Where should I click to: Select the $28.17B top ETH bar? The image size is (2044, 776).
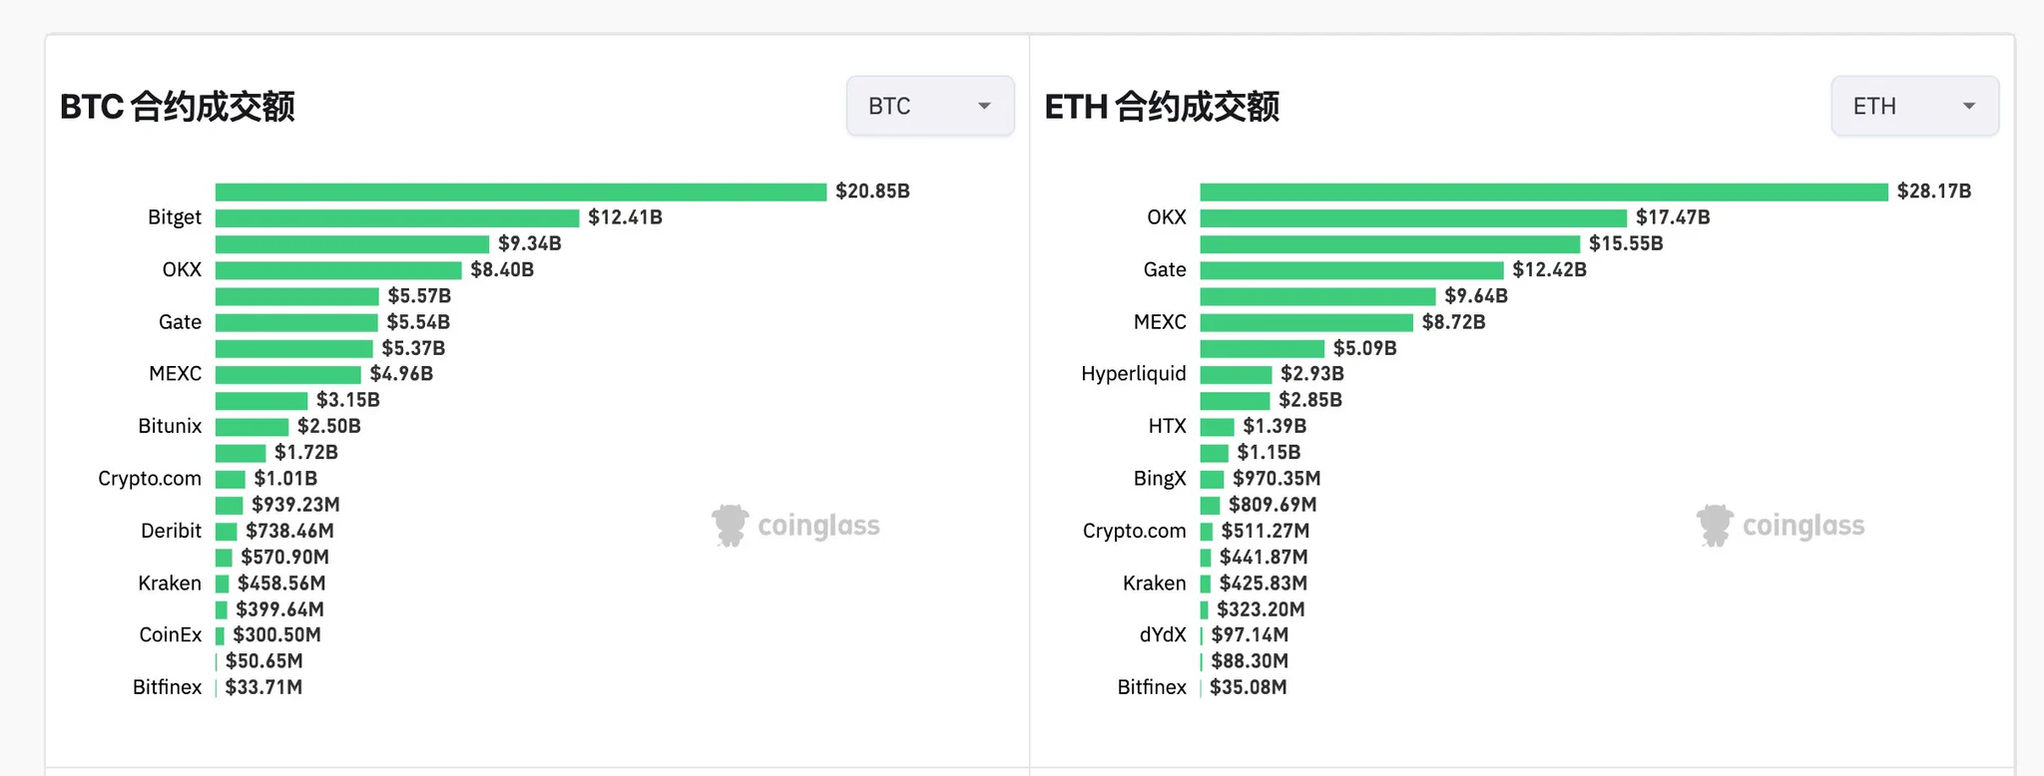[1543, 192]
